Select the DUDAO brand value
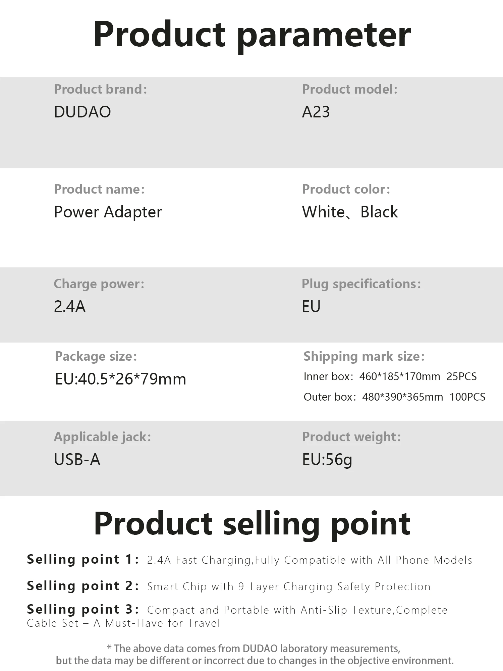Image resolution: width=503 pixels, height=671 pixels. [x=82, y=112]
